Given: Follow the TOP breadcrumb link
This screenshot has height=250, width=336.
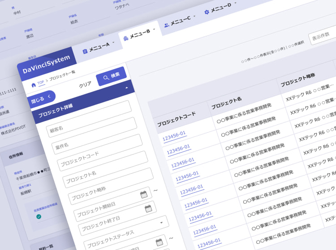Looking at the screenshot, I should (x=41, y=83).
